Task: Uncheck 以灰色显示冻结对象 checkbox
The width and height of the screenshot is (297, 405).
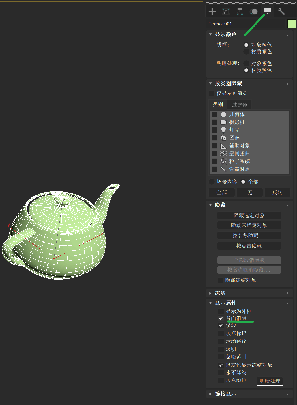Action: tap(221, 365)
